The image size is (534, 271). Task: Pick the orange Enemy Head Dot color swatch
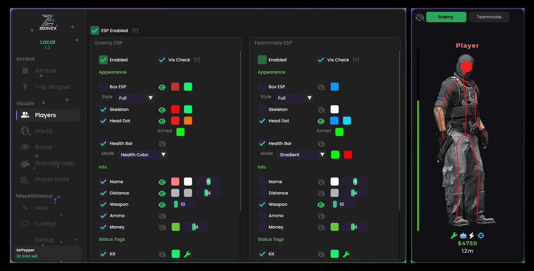(x=188, y=121)
